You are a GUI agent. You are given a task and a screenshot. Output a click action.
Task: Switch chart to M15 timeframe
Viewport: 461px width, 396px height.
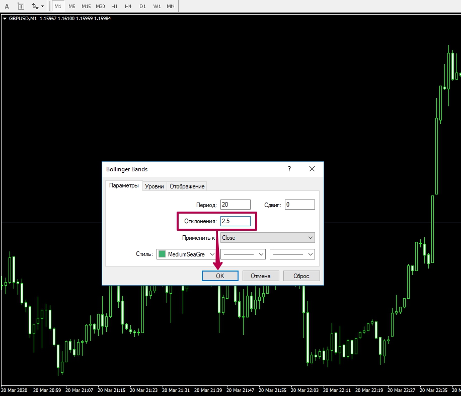(x=86, y=7)
